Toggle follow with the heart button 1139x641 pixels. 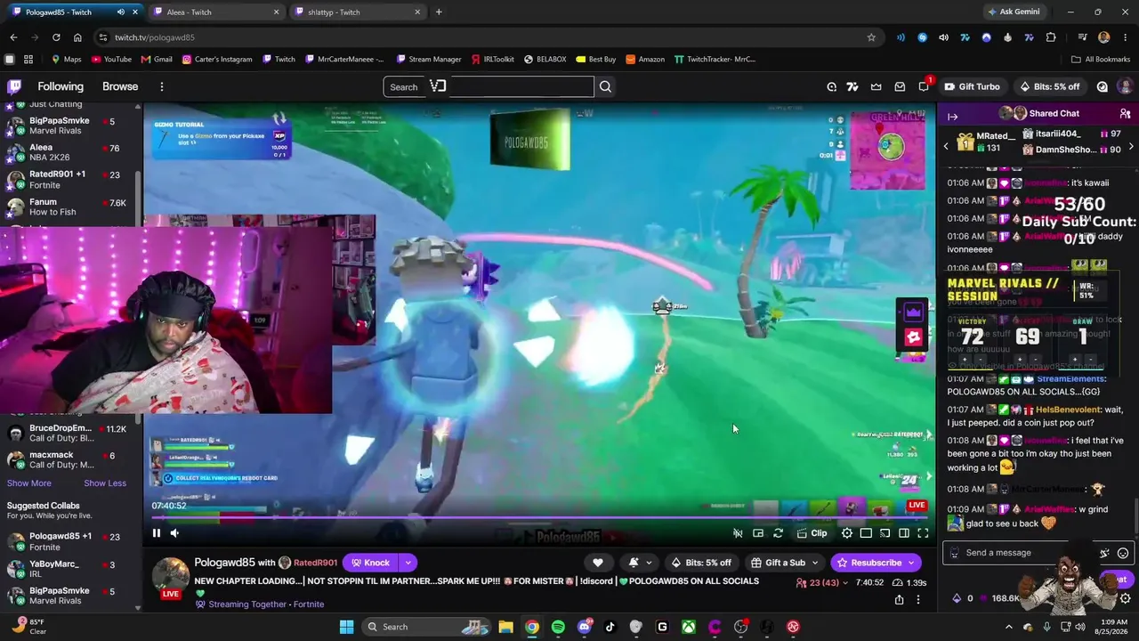(598, 563)
